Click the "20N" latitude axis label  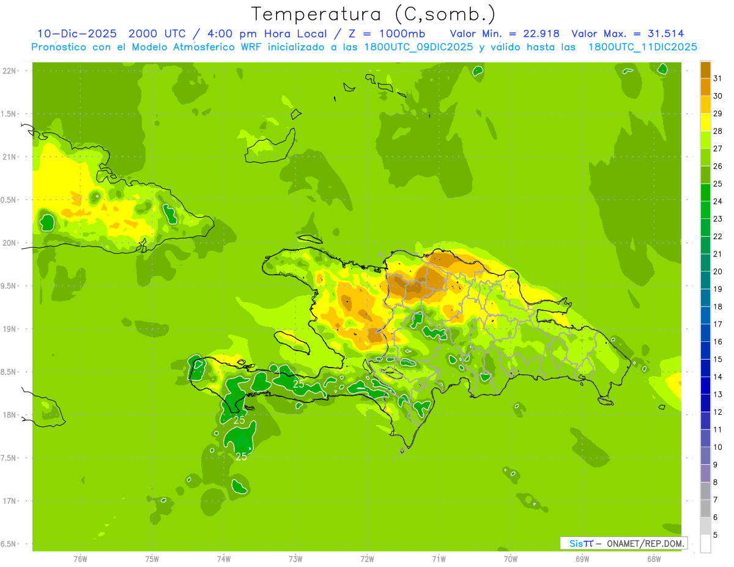10,243
